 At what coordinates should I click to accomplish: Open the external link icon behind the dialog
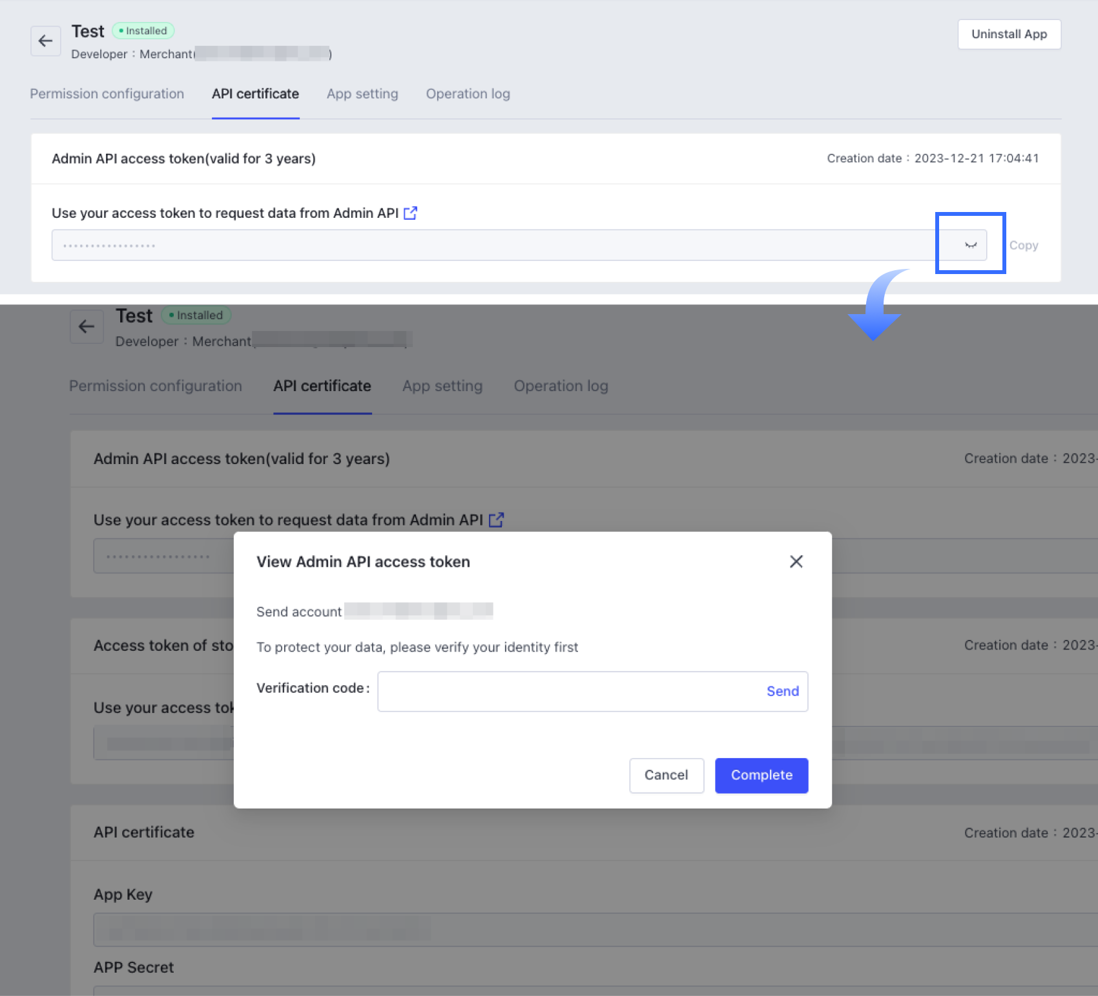click(496, 520)
